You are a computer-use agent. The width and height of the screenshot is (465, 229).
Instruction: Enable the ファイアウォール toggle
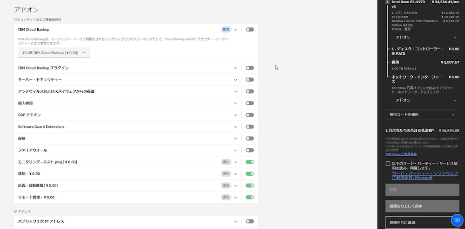(x=250, y=150)
